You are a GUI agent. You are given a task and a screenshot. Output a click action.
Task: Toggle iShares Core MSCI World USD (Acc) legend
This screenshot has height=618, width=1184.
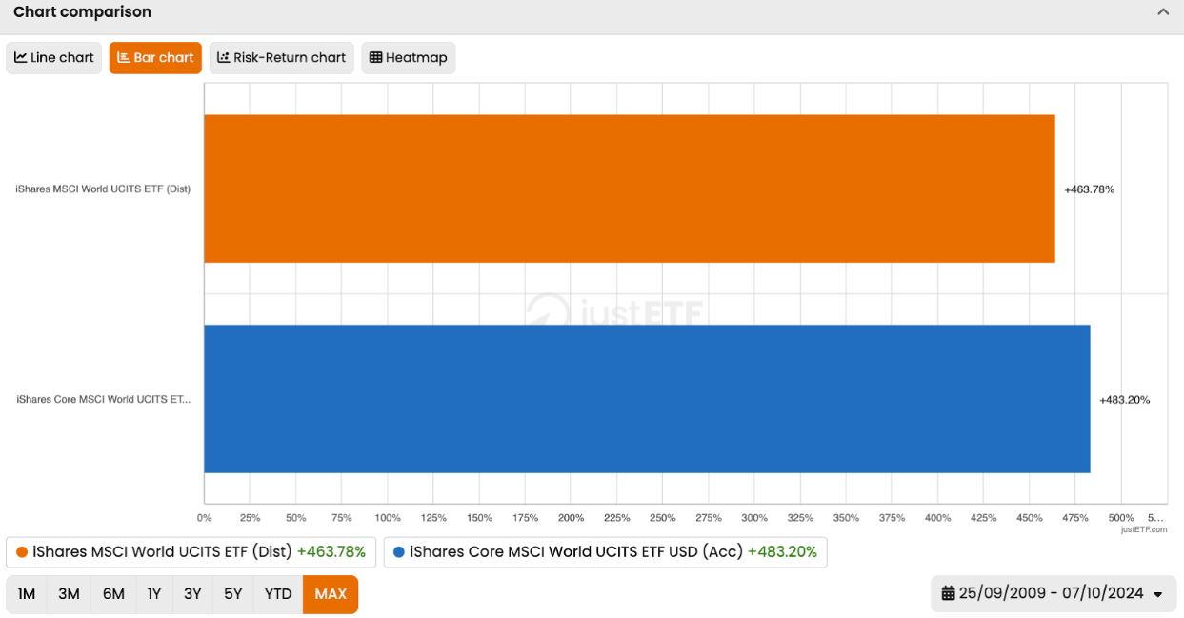click(605, 552)
